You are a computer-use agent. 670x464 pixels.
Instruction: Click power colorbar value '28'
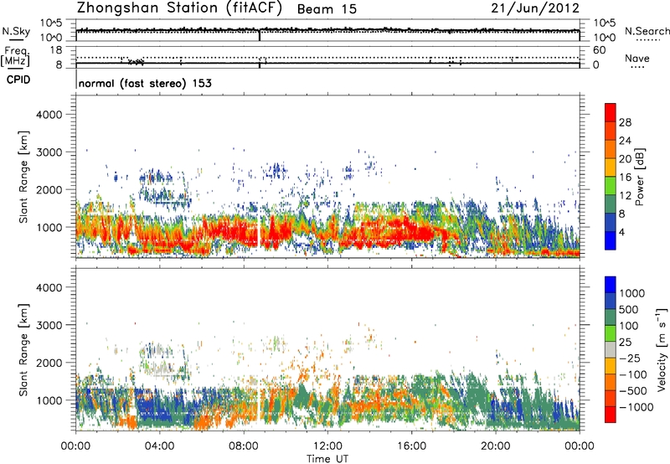(x=625, y=122)
